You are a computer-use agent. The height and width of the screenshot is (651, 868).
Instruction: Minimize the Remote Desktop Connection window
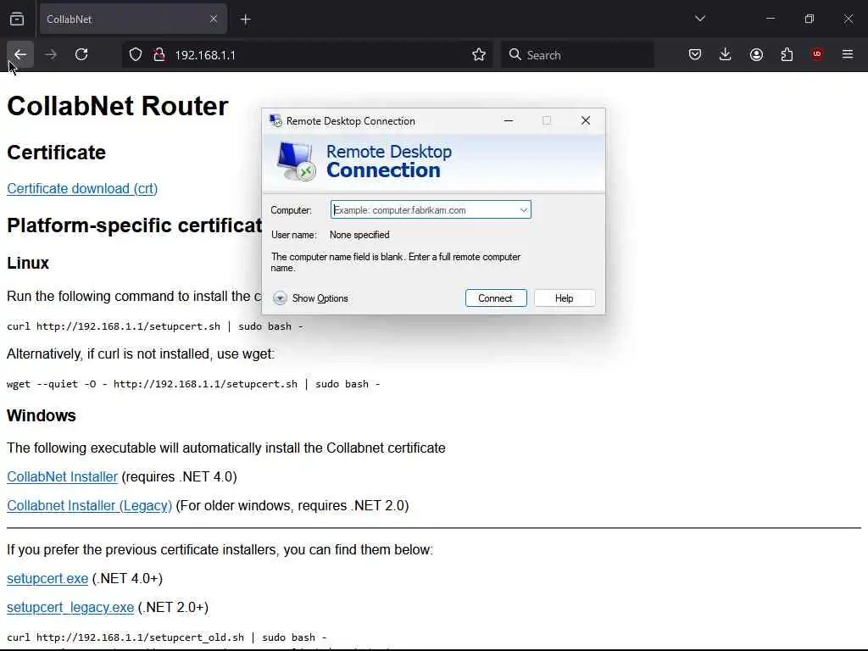pyautogui.click(x=509, y=120)
